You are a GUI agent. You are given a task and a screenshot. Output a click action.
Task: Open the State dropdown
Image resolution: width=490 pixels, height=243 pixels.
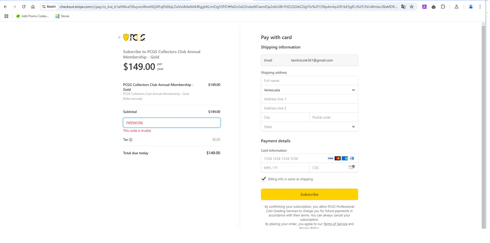[309, 127]
